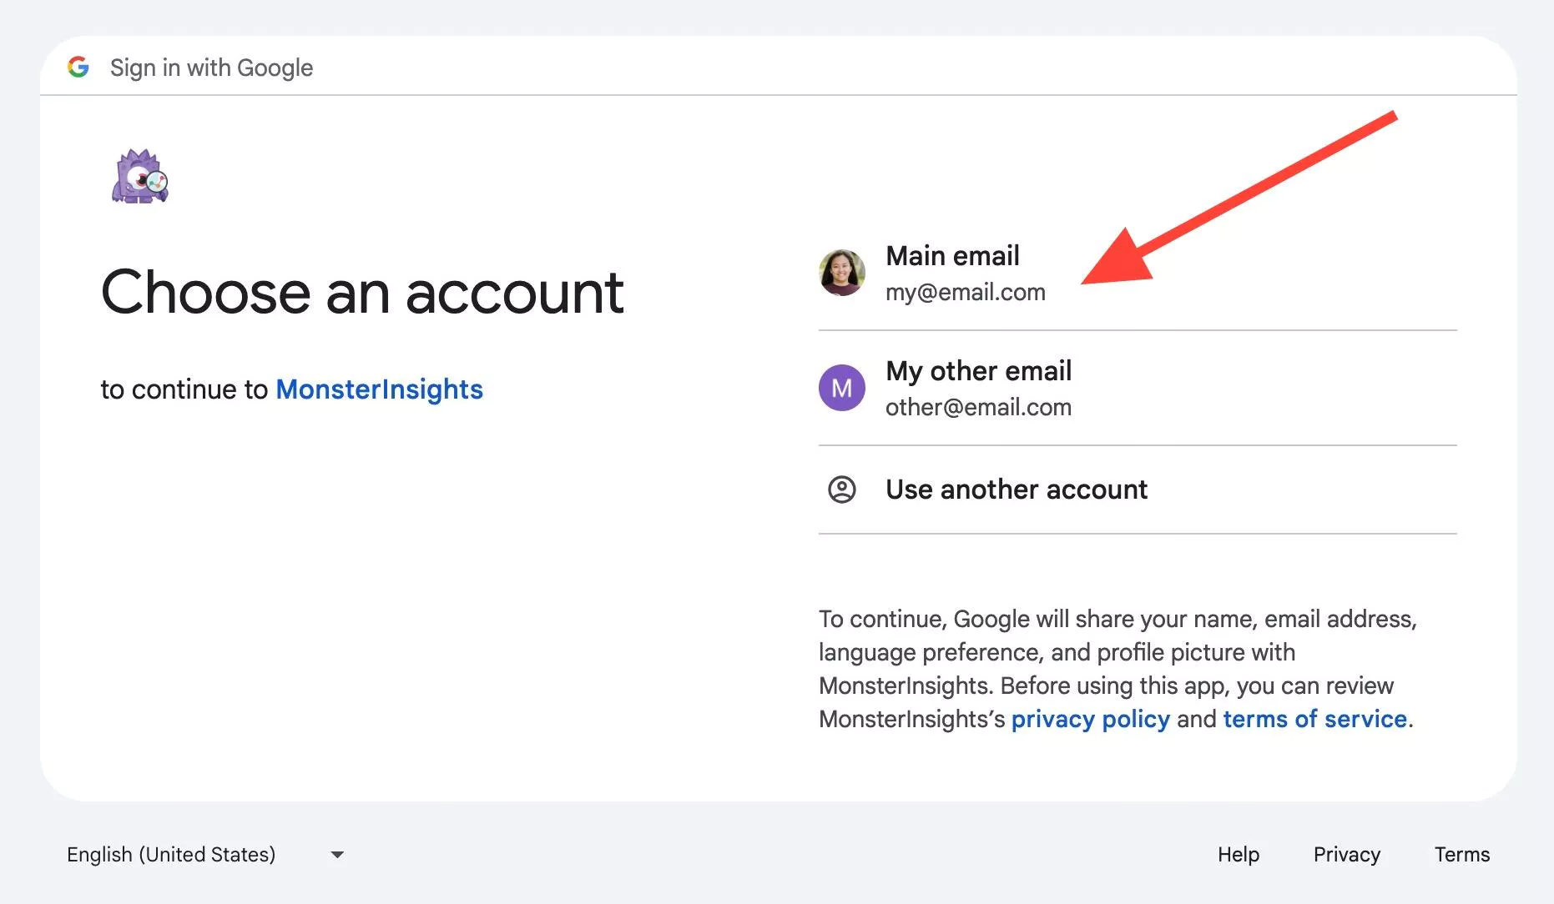Click Use another account
This screenshot has width=1554, height=904.
[x=1016, y=490]
